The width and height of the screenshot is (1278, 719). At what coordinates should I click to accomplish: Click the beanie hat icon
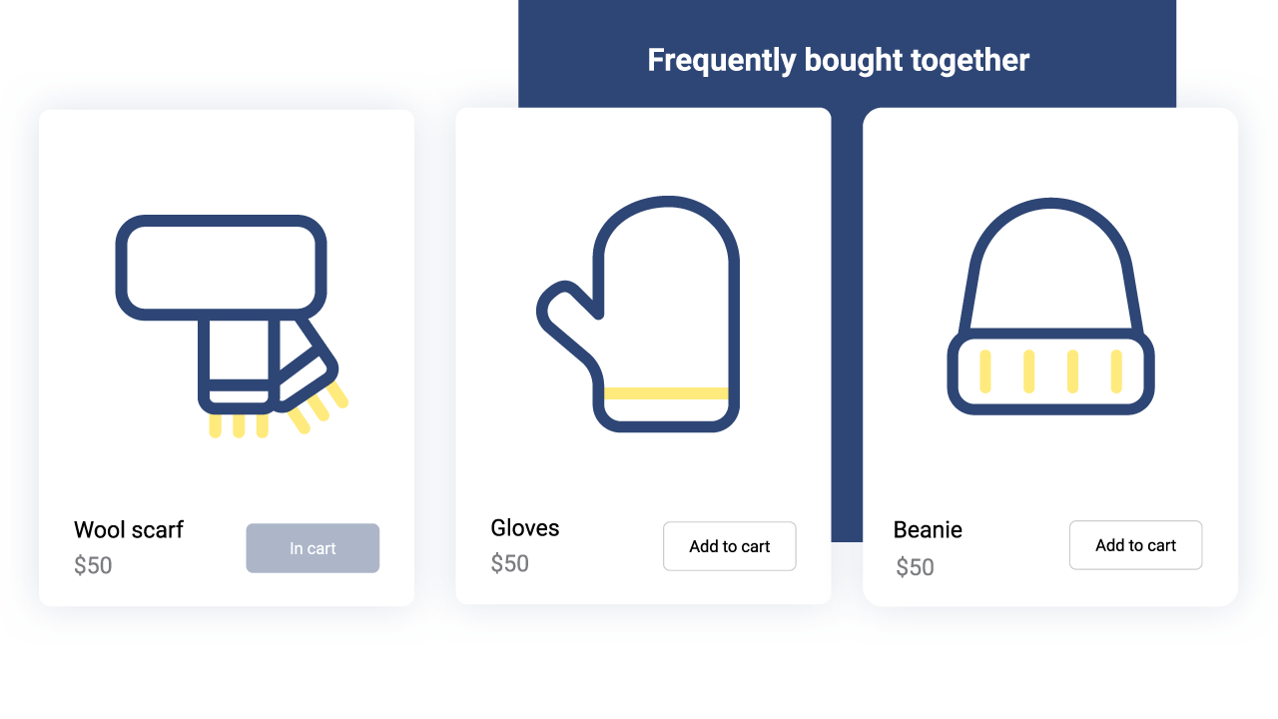1050,306
